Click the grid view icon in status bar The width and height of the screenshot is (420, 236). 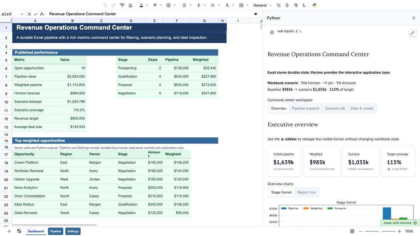pos(352,231)
